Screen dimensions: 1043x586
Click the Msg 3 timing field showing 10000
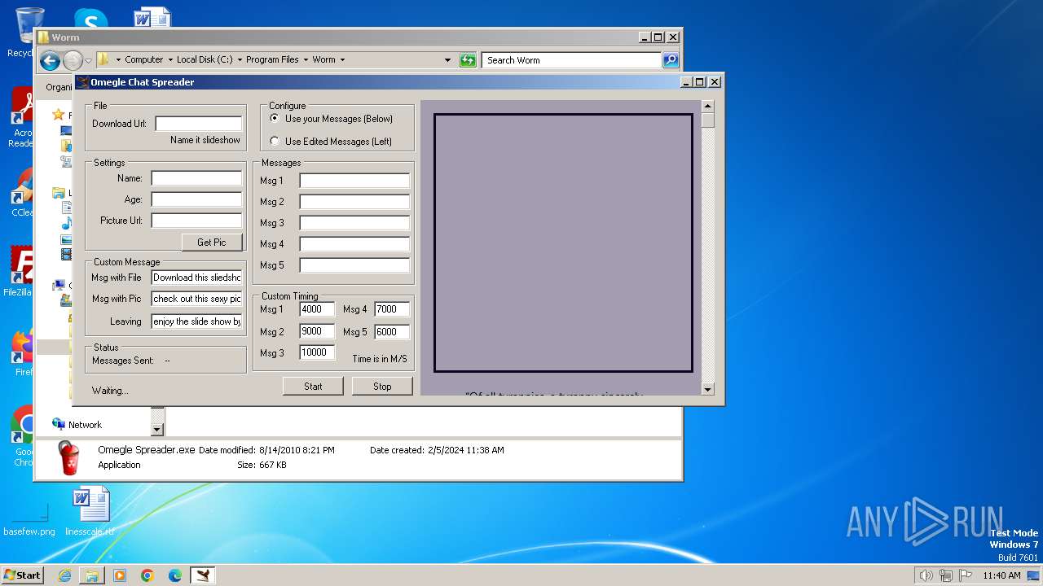(x=317, y=352)
